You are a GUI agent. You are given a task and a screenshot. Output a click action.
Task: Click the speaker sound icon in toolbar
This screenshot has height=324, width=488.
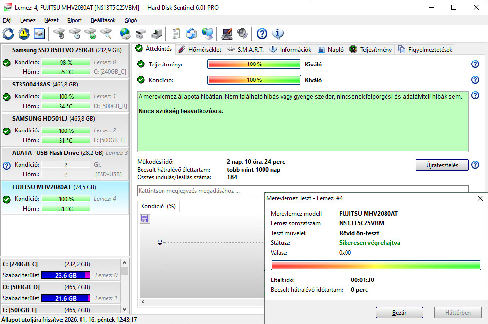click(243, 34)
